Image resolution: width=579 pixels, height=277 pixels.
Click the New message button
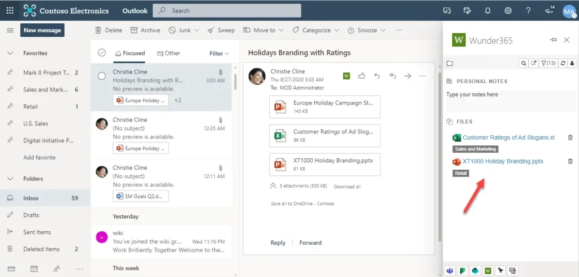pyautogui.click(x=42, y=30)
